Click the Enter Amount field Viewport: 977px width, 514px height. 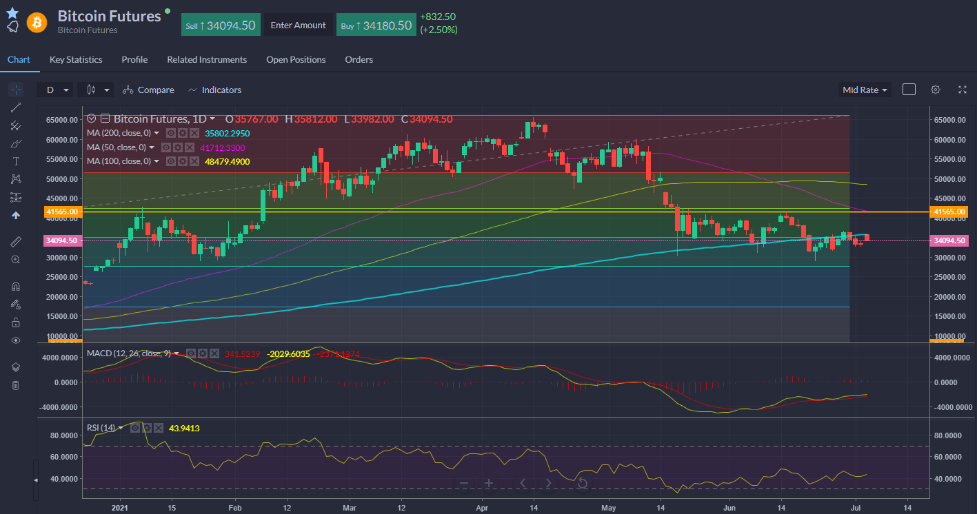[298, 25]
